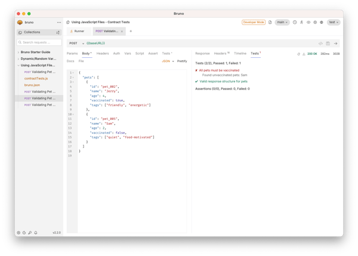Image resolution: width=358 pixels, height=256 pixels.
Task: Collapse the Using JavaScript File... collection
Action: pyautogui.click(x=18, y=65)
